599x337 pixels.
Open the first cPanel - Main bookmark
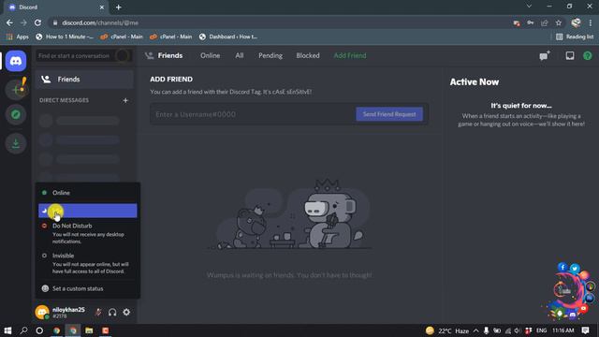tap(122, 37)
